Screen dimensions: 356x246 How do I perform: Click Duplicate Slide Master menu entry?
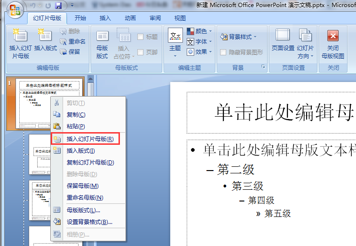coord(90,163)
